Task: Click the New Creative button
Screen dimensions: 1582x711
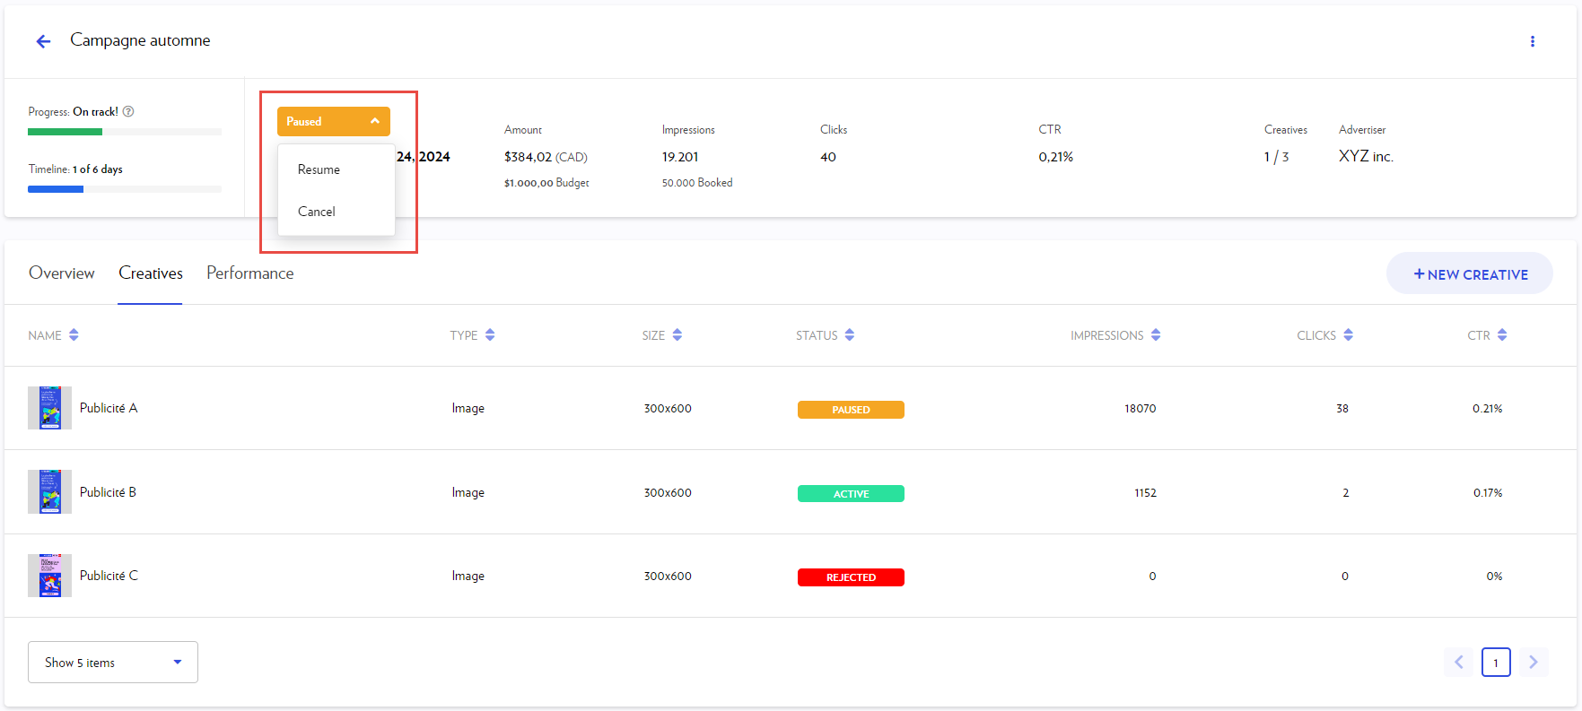Action: tap(1469, 274)
